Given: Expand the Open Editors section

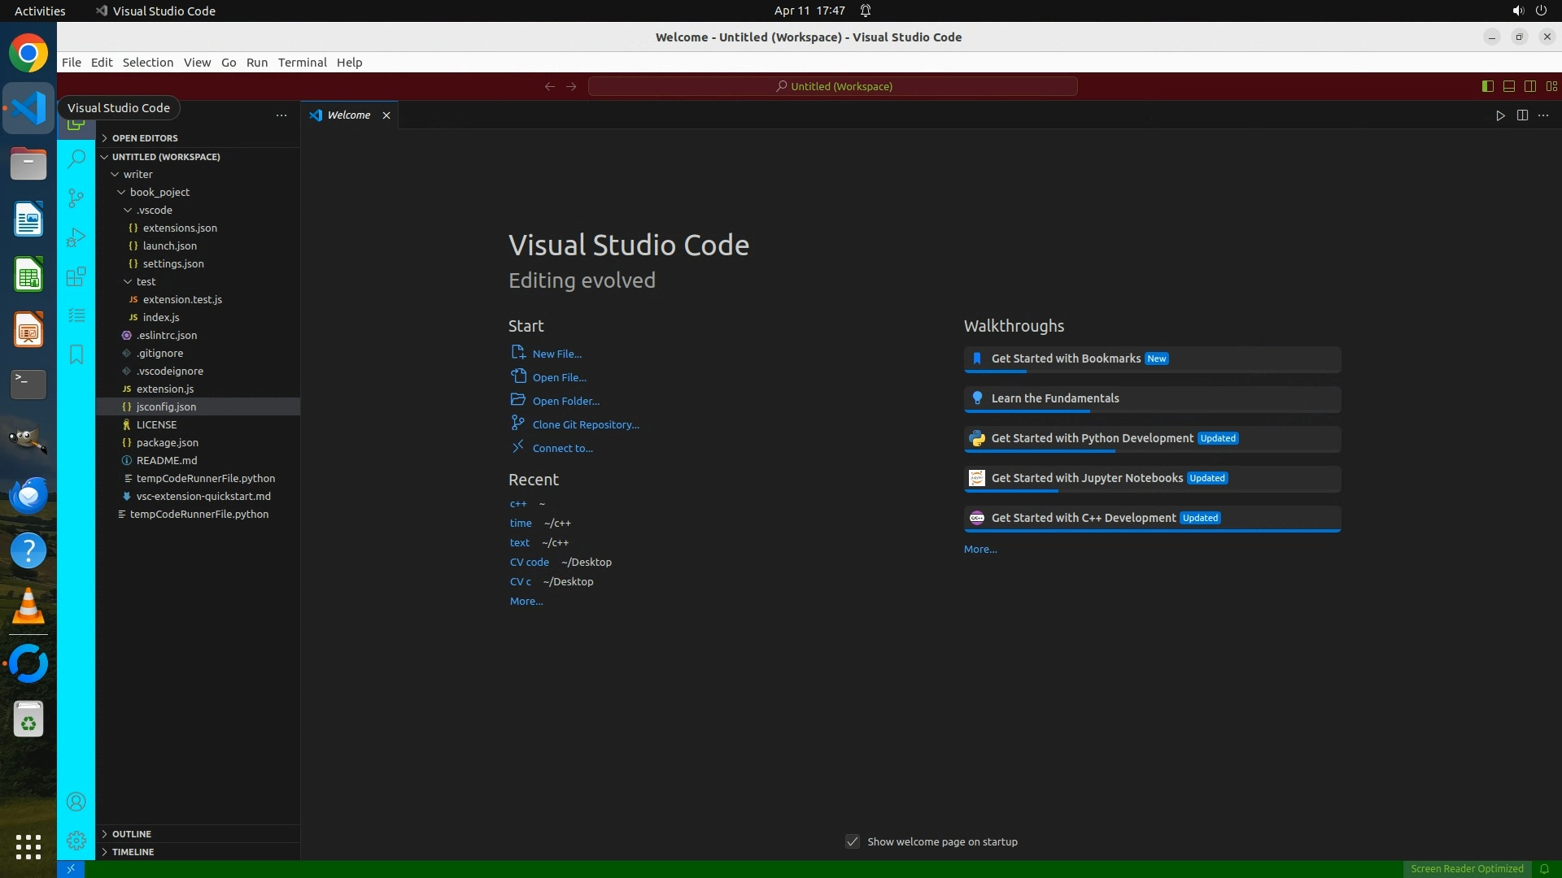Looking at the screenshot, I should click(145, 138).
